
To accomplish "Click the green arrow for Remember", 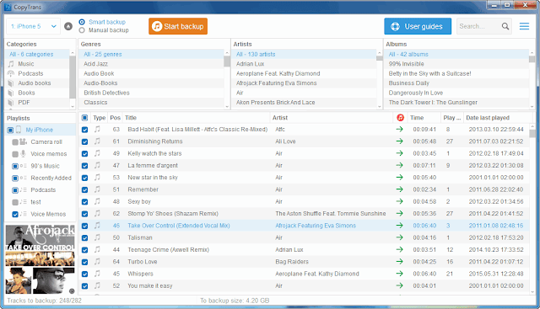I will [399, 189].
